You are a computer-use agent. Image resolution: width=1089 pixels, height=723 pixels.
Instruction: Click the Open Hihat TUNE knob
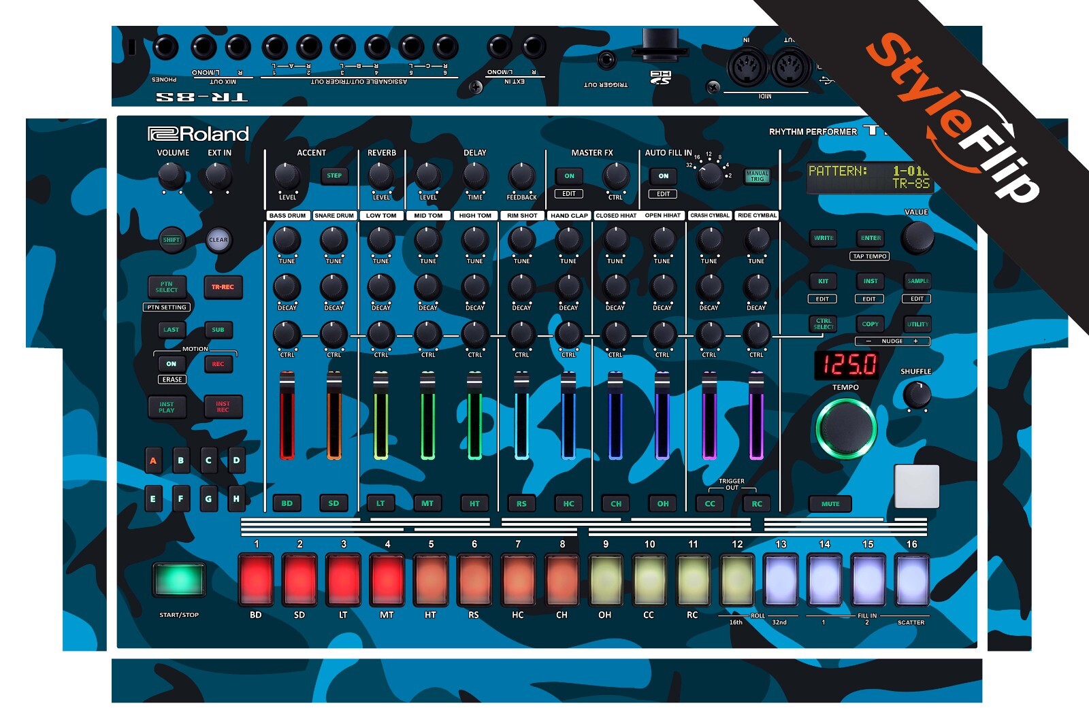click(663, 240)
